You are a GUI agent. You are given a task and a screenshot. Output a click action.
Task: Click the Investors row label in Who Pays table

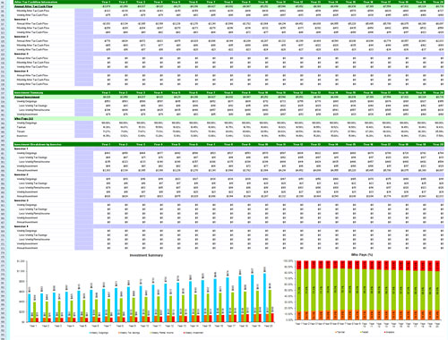tap(22, 136)
